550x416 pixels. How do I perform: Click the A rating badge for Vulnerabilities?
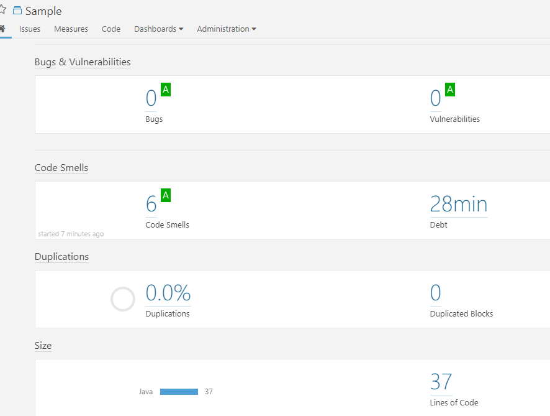point(450,90)
